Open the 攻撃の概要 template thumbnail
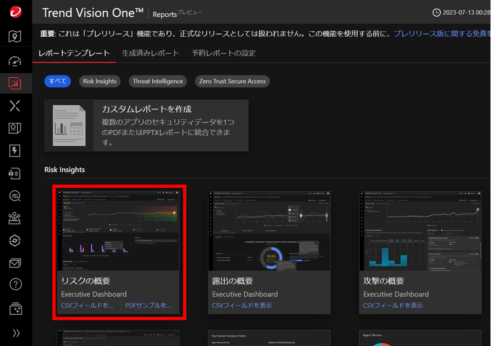 point(420,231)
